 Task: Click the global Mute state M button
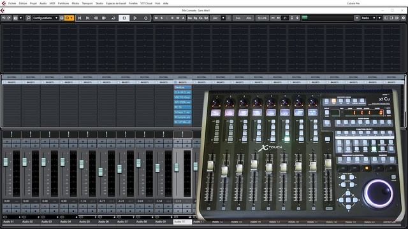pos(156,18)
